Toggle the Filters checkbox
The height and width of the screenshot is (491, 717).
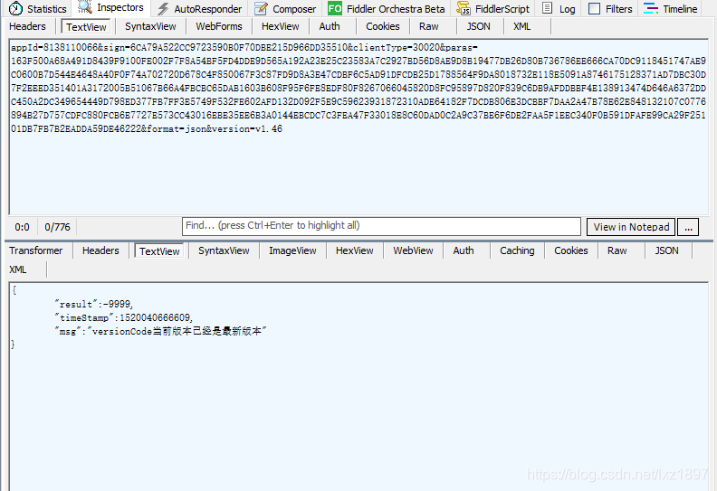click(594, 8)
